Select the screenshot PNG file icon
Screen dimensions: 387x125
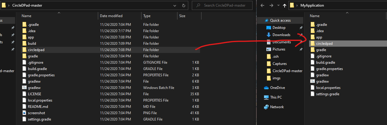pos(24,113)
